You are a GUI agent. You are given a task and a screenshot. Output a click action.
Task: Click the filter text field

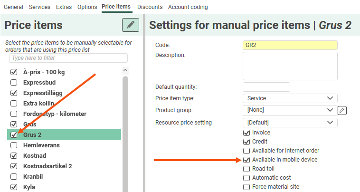click(x=68, y=58)
